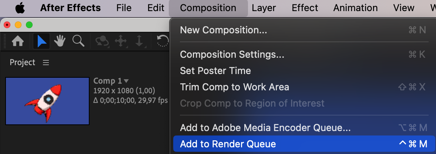Image resolution: width=436 pixels, height=154 pixels.
Task: Choose Trim Comp to Work Area
Action: pyautogui.click(x=234, y=87)
